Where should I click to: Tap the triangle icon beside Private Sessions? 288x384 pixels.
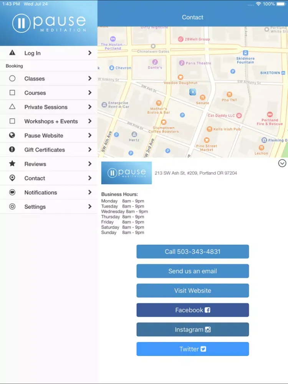click(12, 106)
